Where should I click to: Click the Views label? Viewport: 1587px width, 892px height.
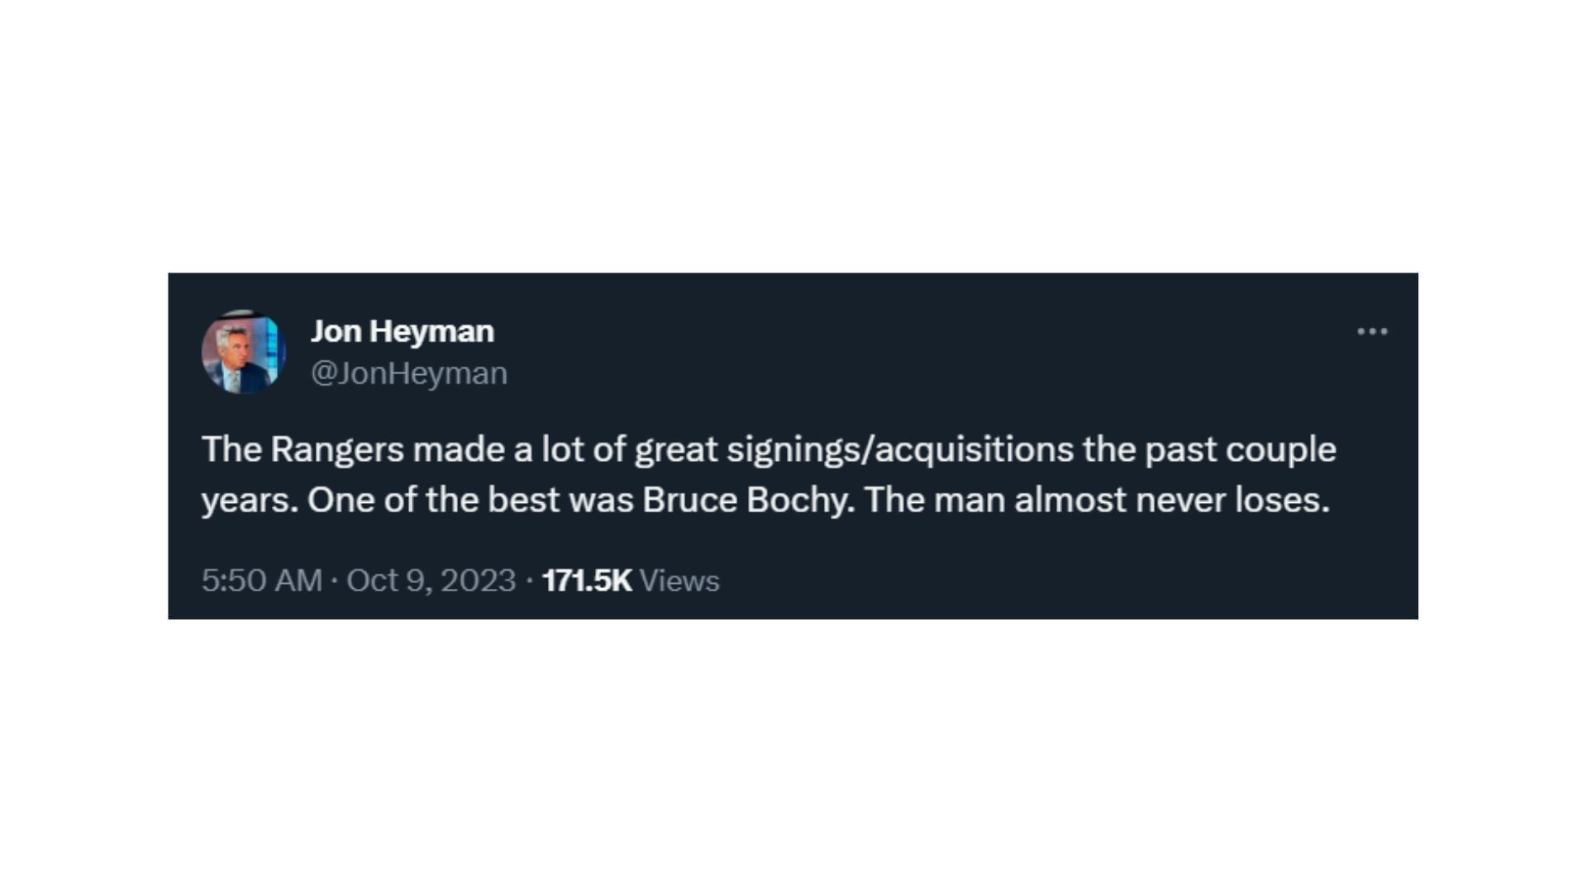[x=679, y=581]
